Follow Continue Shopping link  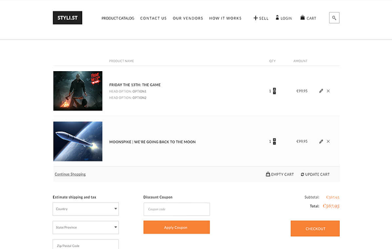(x=70, y=174)
